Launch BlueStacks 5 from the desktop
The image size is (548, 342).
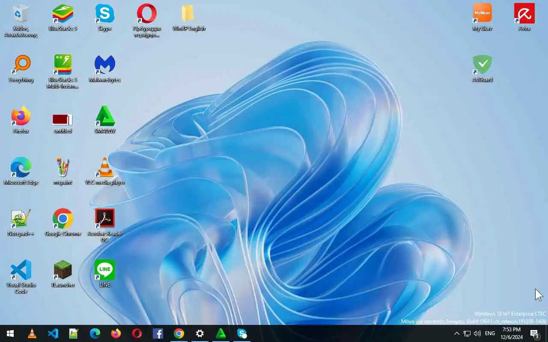coord(63,18)
